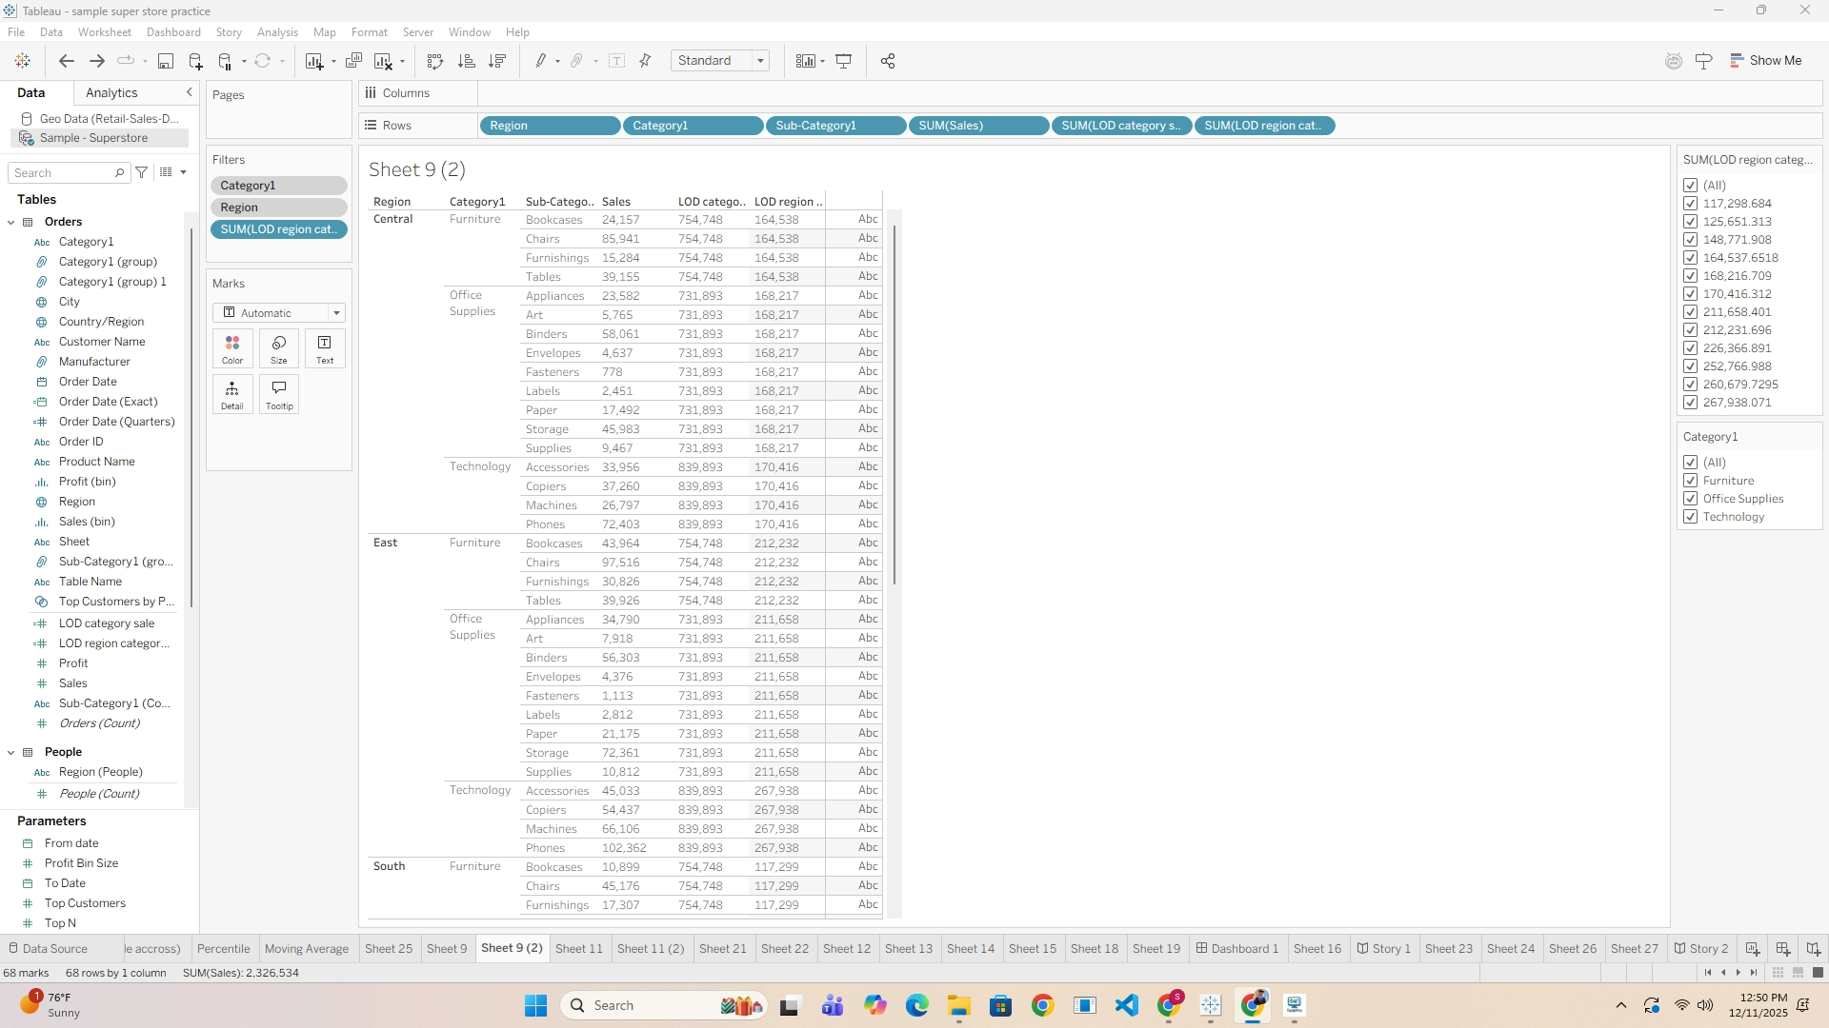1829x1028 pixels.
Task: Open the Analysis menu
Action: point(277,32)
